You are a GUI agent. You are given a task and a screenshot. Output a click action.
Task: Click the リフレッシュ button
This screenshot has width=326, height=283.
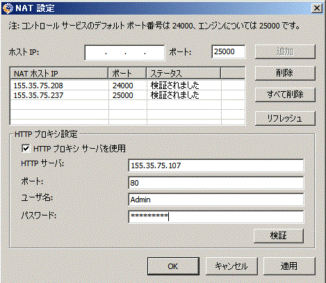coord(285,118)
